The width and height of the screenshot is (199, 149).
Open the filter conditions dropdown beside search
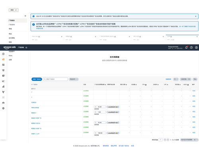pos(74,79)
